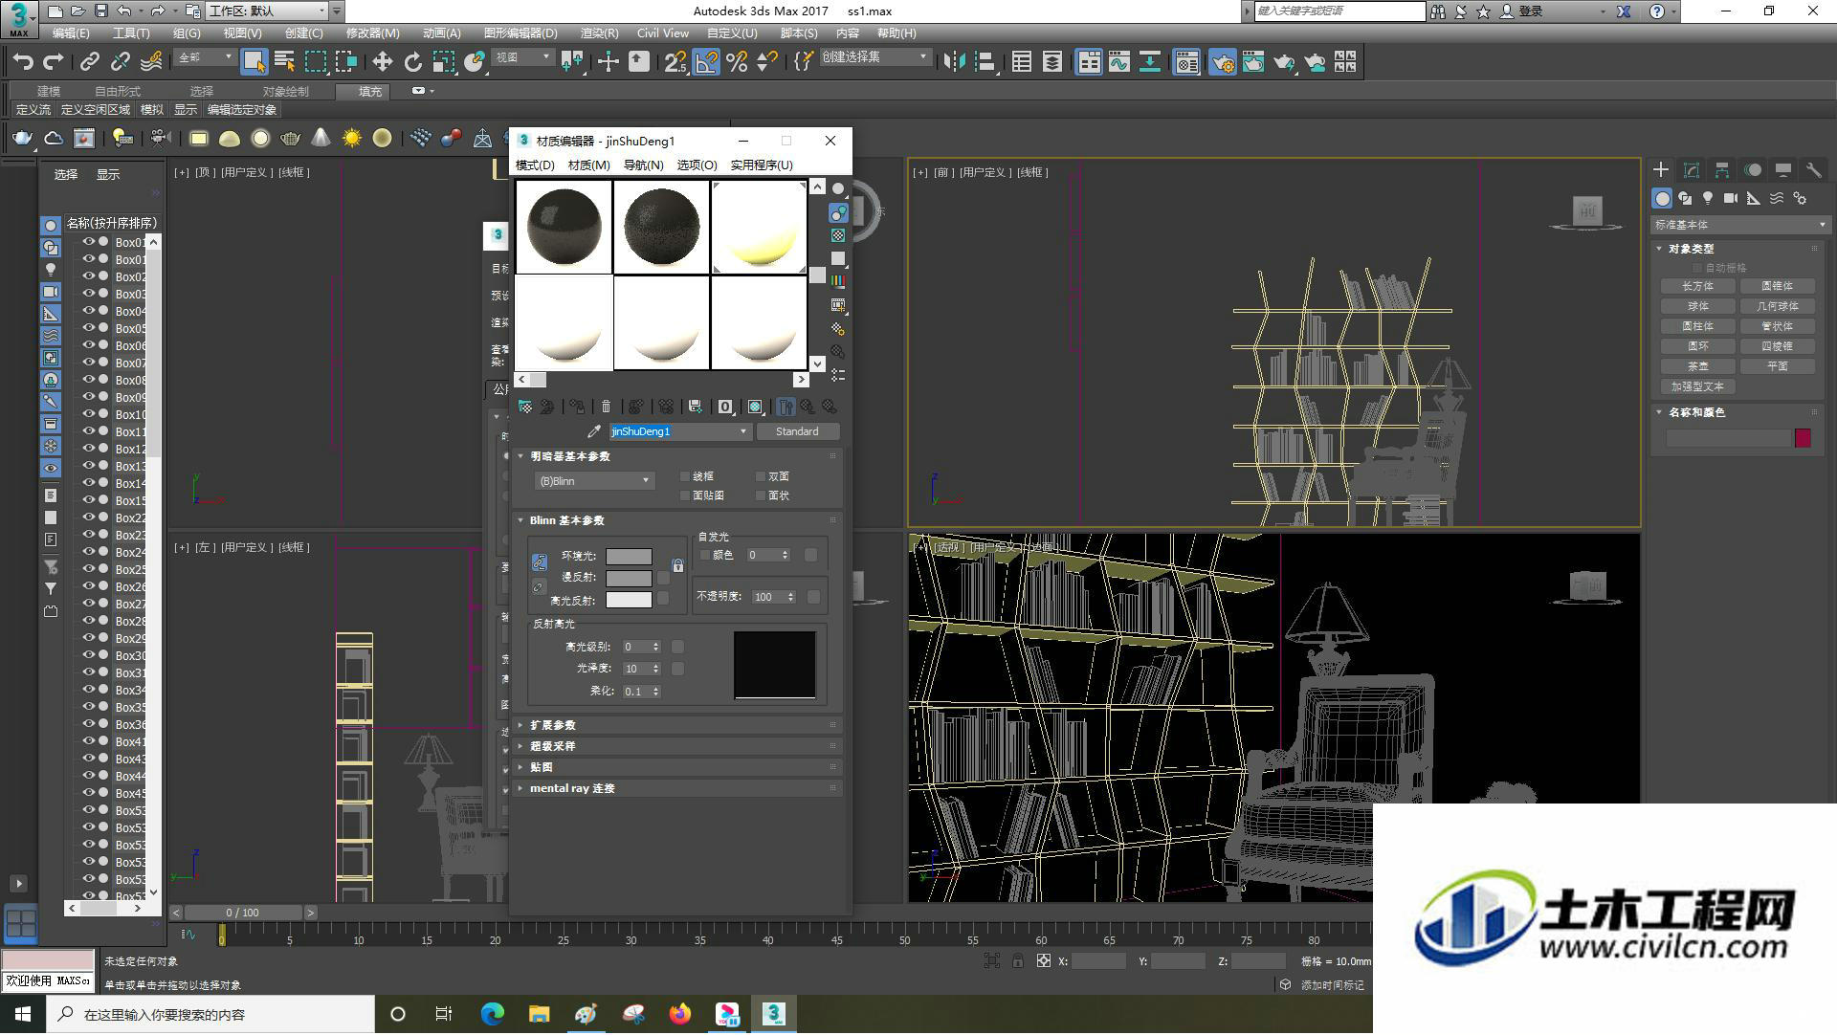Collapse the Blinn 基本参数 rollout

[x=677, y=520]
